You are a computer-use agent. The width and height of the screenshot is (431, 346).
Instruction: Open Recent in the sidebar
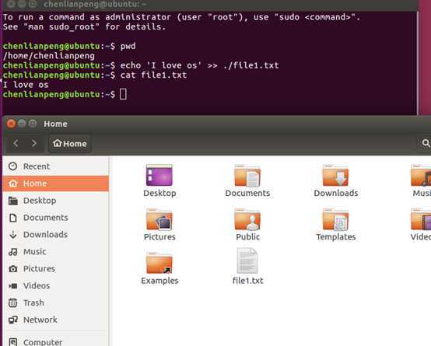[x=56, y=166]
